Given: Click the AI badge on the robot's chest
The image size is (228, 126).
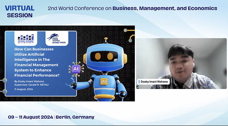Looking at the screenshot, I should pos(103,82).
